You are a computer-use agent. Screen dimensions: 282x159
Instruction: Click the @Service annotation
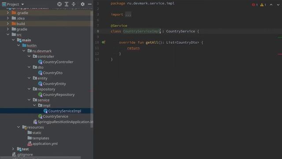(119, 26)
